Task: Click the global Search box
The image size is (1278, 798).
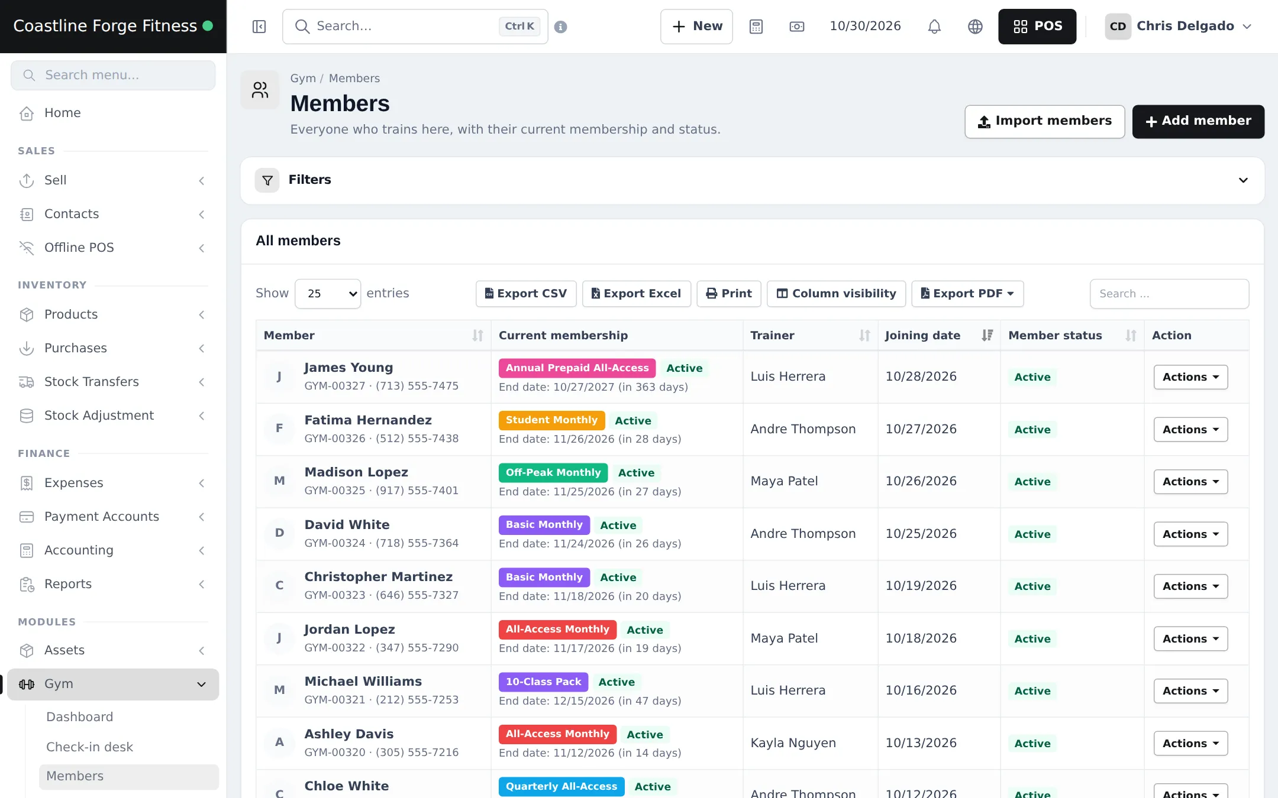Action: coord(415,27)
